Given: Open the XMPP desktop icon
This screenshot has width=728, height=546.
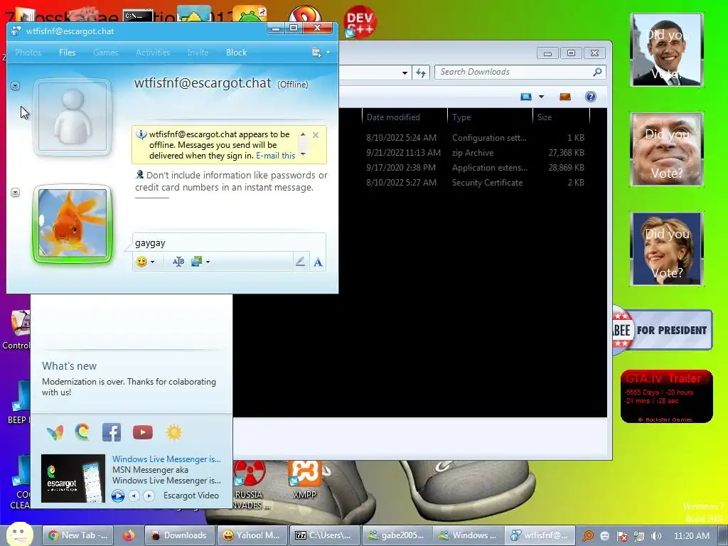Looking at the screenshot, I should pyautogui.click(x=304, y=479).
